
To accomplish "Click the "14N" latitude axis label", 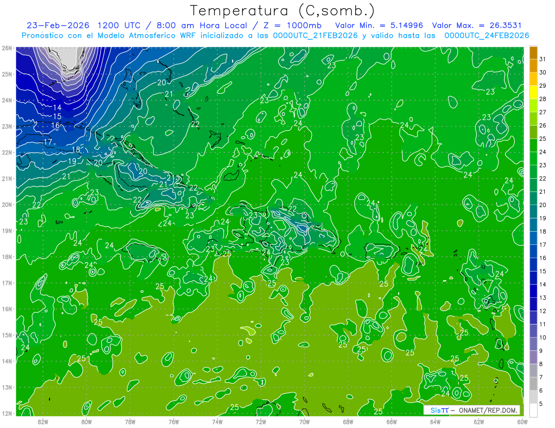I will 7,361.
